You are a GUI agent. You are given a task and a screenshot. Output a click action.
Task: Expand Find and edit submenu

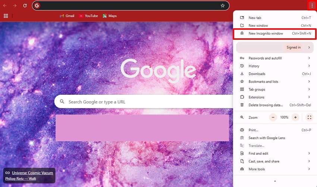click(x=275, y=154)
